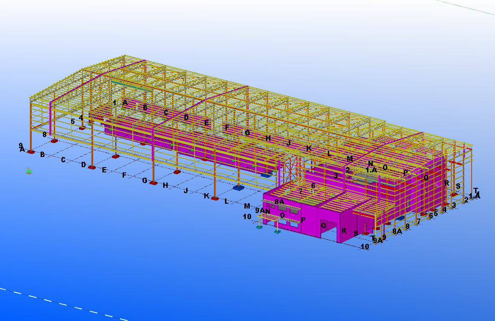Viewport: 495px width, 321px height.
Task: Pick the front-row grid label G
Action: click(x=144, y=180)
